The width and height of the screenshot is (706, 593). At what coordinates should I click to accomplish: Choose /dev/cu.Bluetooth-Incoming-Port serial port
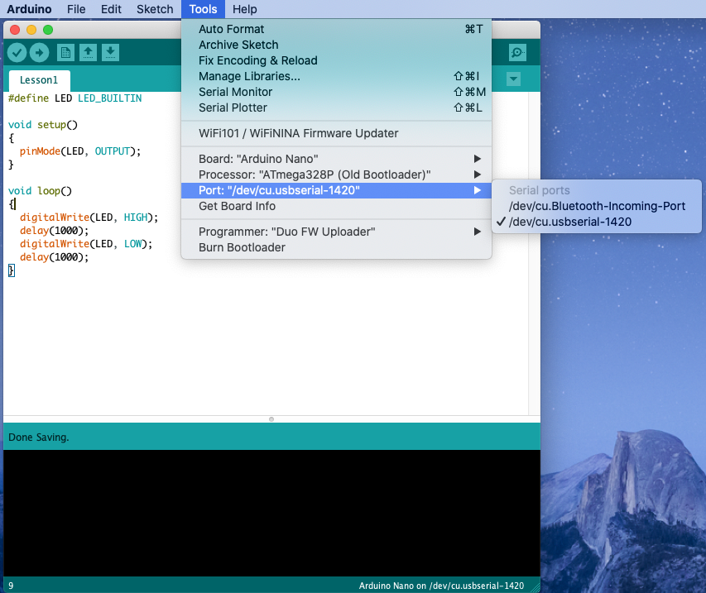597,206
